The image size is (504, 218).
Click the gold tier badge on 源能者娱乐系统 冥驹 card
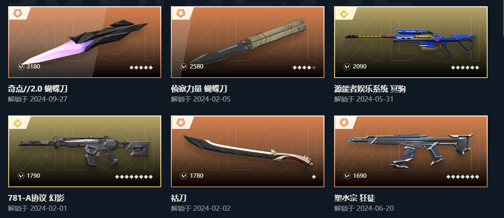click(x=344, y=13)
